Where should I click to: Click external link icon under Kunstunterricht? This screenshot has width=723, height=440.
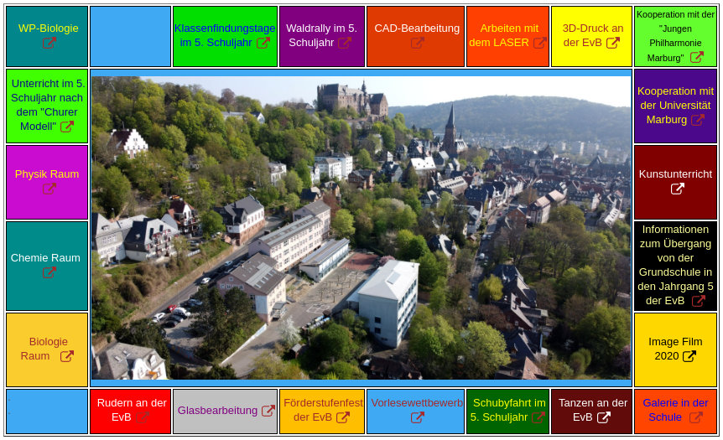coord(677,189)
